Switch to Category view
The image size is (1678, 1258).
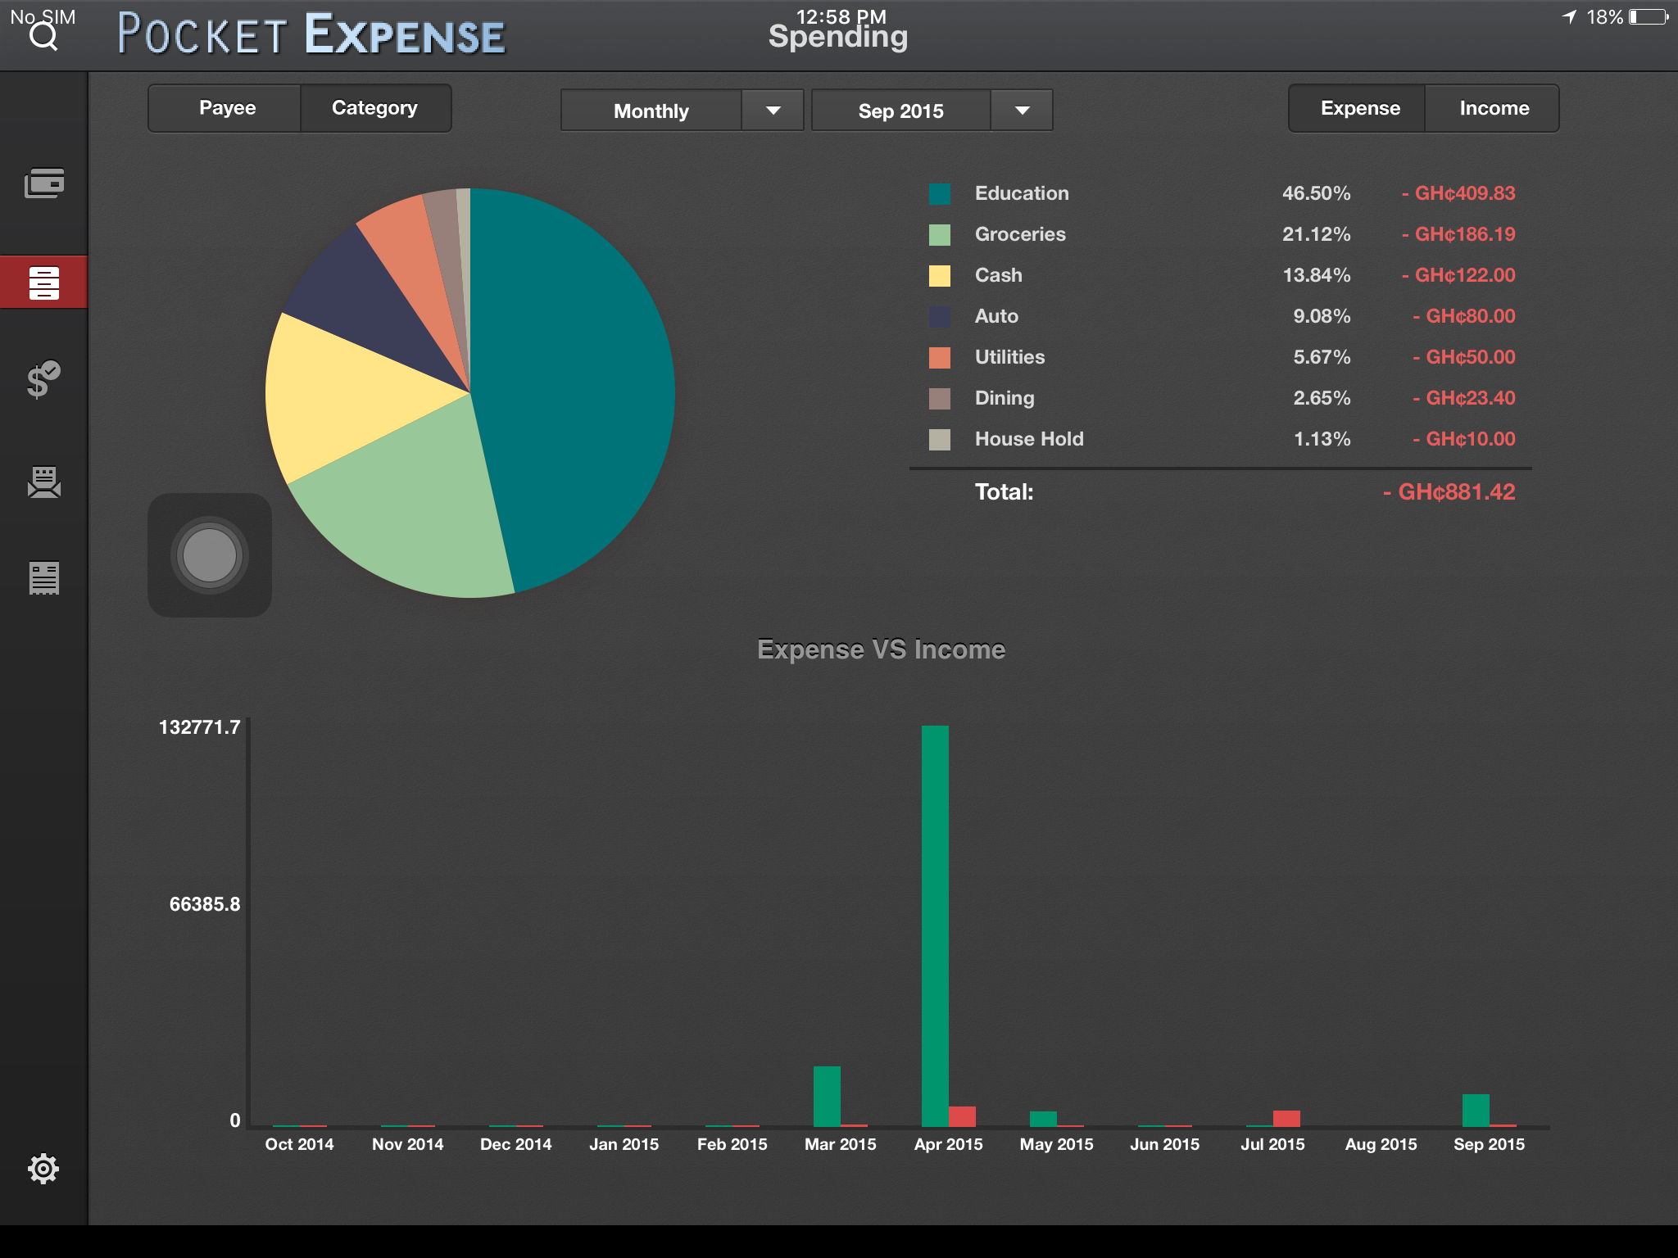[375, 108]
